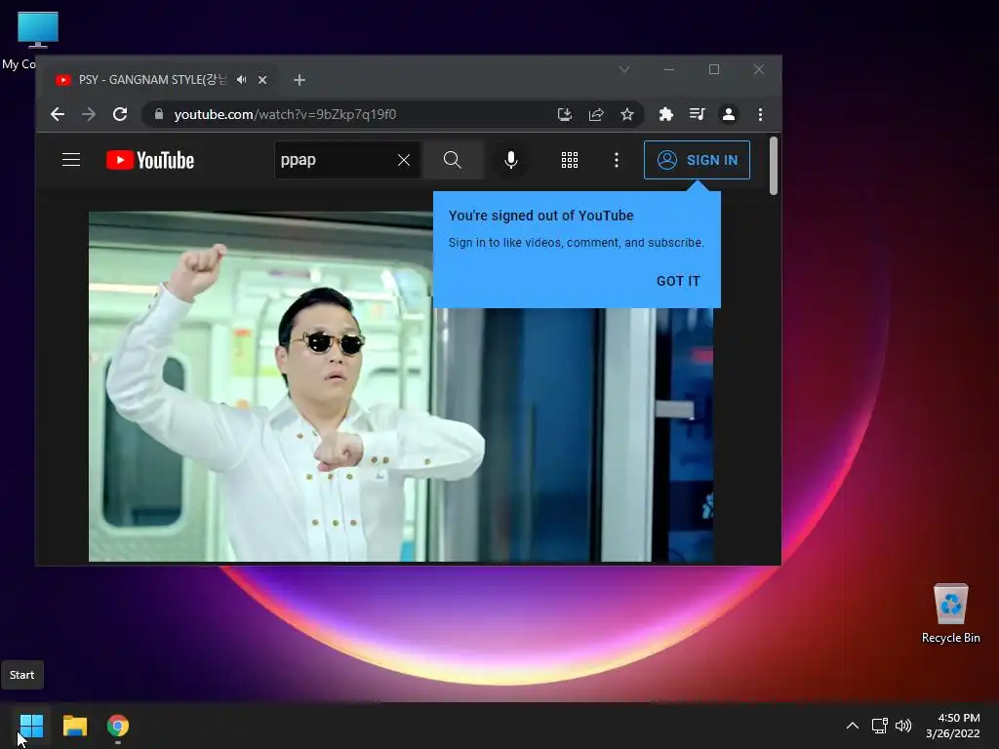999x749 pixels.
Task: View site info via the lock icon
Action: tap(159, 114)
